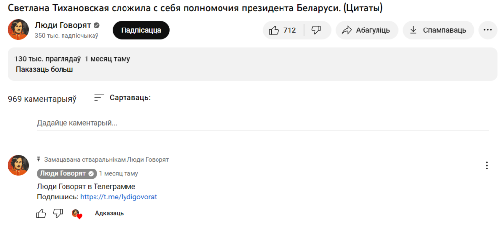Image resolution: width=504 pixels, height=226 pixels.
Task: Click thumbs-up on the pinned comment
Action: point(41,213)
